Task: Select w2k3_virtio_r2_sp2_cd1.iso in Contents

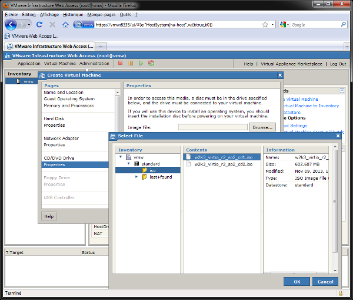Action: coord(222,157)
